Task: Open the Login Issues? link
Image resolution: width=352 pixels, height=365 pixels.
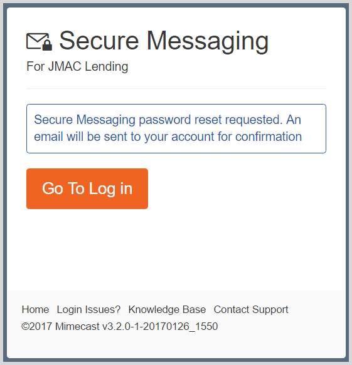Action: (x=88, y=309)
